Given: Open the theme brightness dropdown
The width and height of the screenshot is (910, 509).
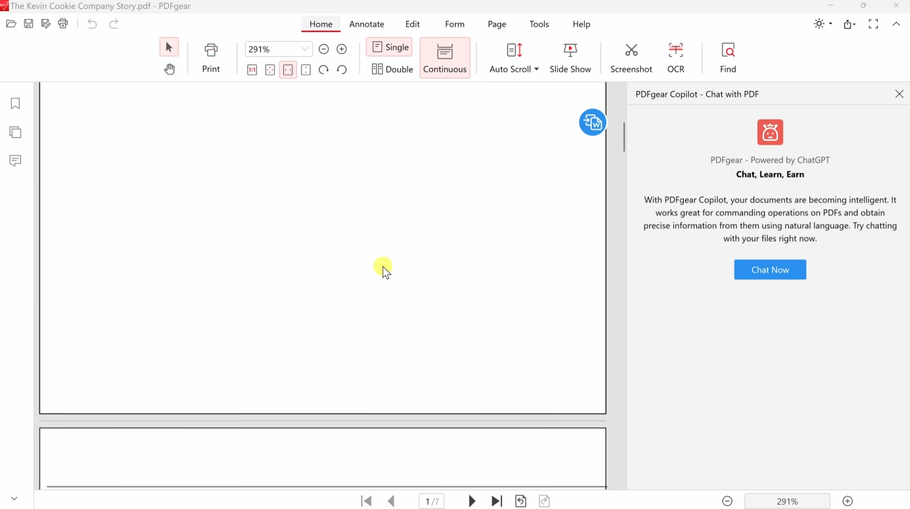Looking at the screenshot, I should tap(823, 24).
